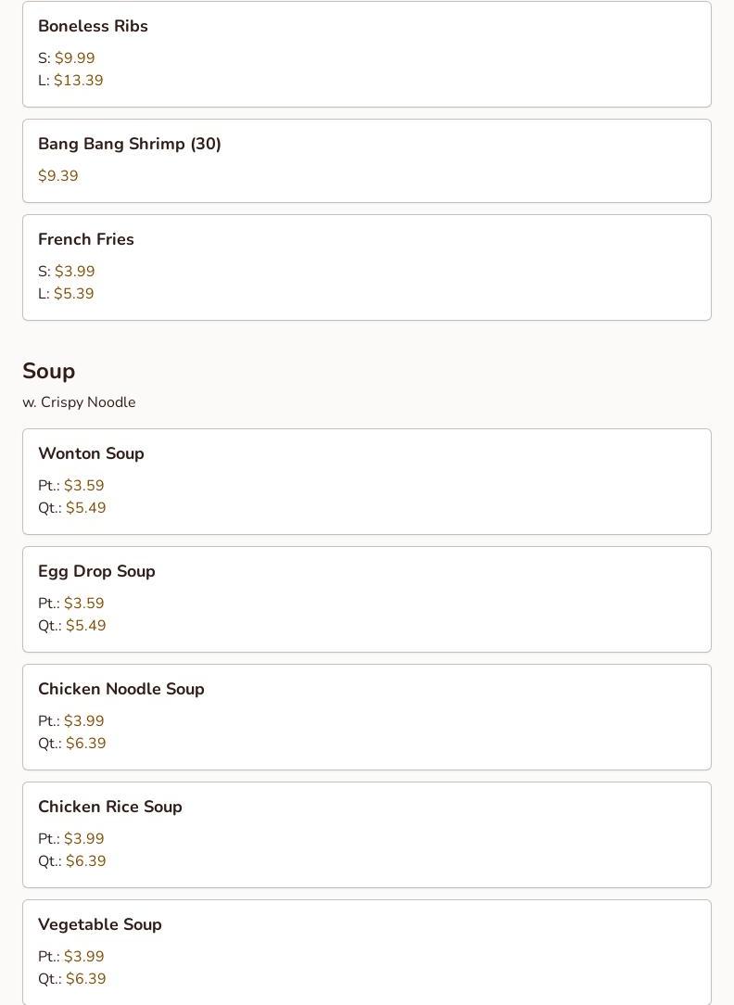This screenshot has height=1005, width=734.
Task: Open the Bang Bang Shrimp (30) item
Action: tap(130, 145)
